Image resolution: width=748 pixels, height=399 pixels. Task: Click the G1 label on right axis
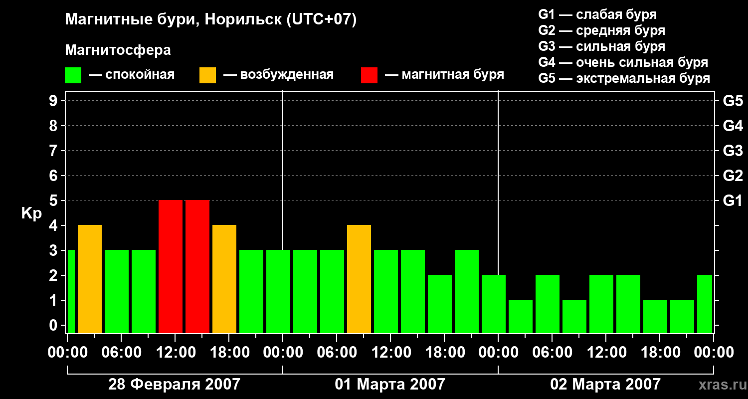733,200
